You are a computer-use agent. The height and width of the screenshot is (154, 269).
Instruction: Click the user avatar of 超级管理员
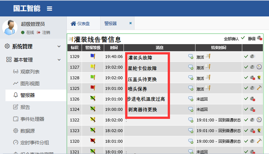[10, 28]
